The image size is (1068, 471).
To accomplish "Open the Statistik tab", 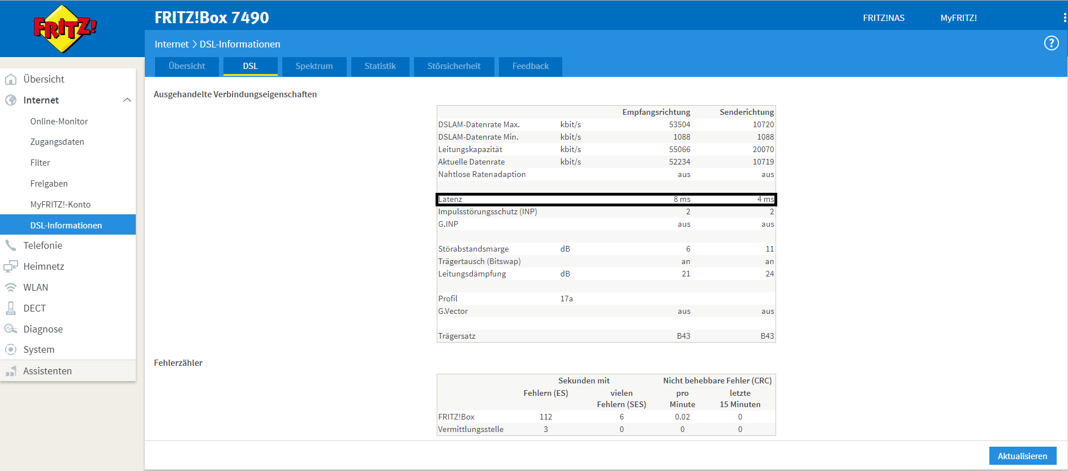I will point(380,66).
